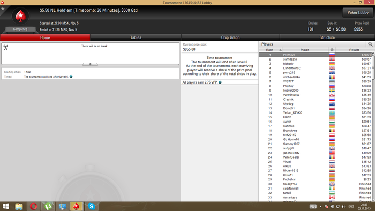Select the row for player samdes57

315,59
